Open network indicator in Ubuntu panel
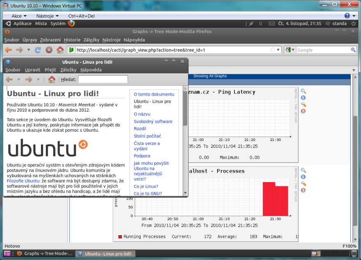The height and width of the screenshot is (260, 361). 251,23
